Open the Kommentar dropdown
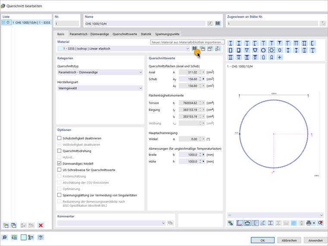 click(x=111, y=223)
